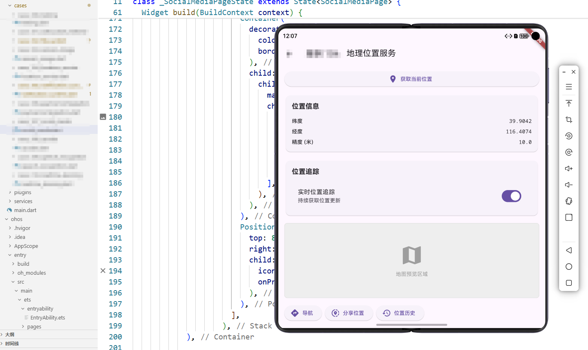Click the X marker beside line 194

tap(103, 271)
